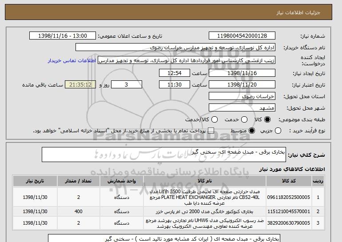Open the اطلاعات تماس خریدار link
This screenshot has height=242, width=342.
click(72, 60)
